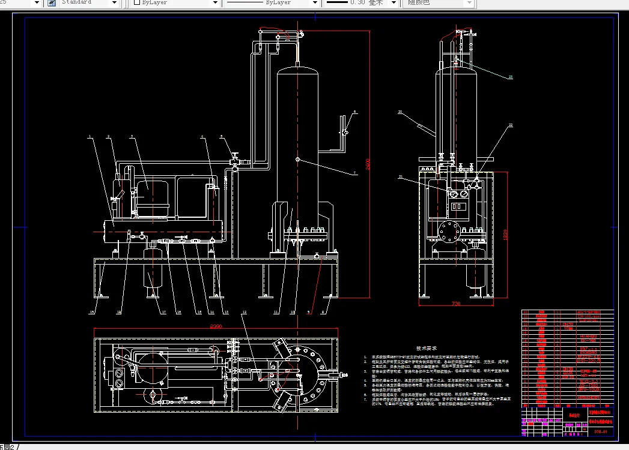
Task: Select part balloon number 21
Action: [400, 176]
